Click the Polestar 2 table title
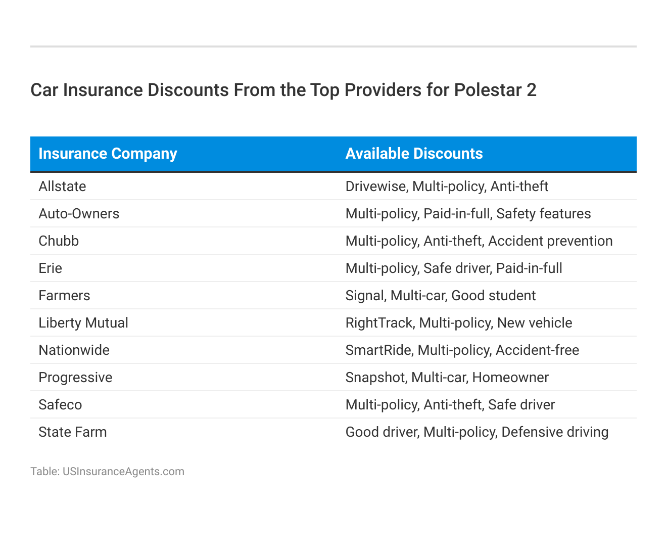The image size is (667, 556). pos(283,90)
